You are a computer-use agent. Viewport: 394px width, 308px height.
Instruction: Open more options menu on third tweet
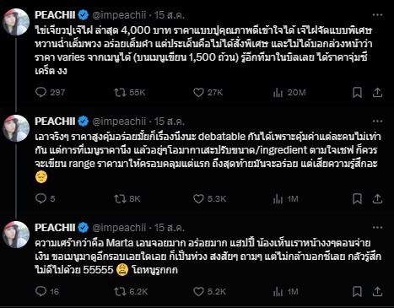pos(377,227)
